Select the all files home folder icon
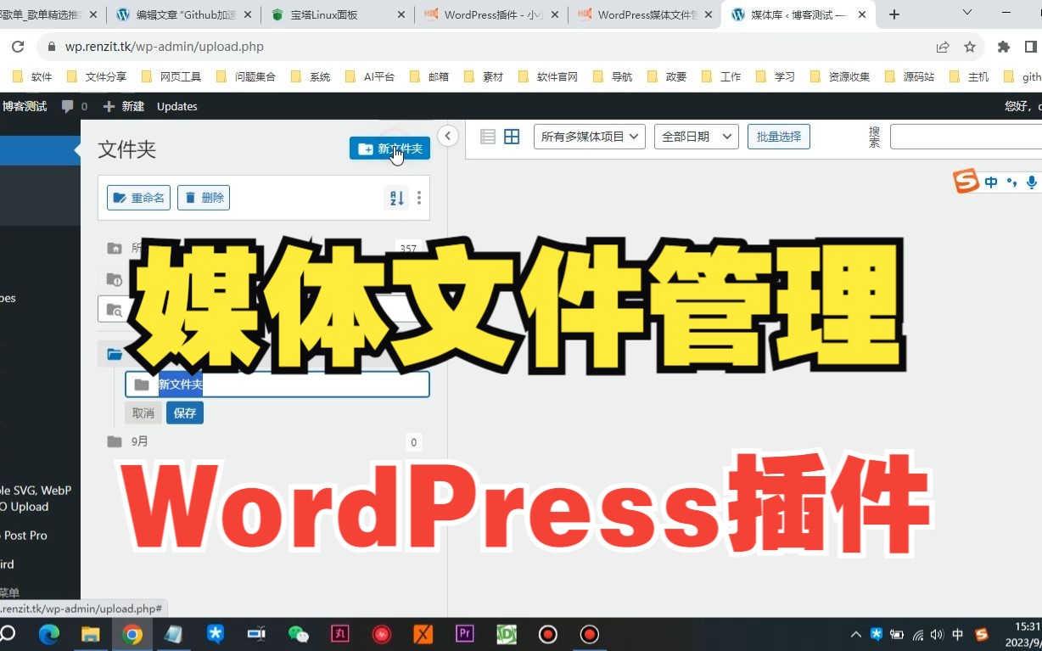This screenshot has width=1042, height=651. click(115, 248)
